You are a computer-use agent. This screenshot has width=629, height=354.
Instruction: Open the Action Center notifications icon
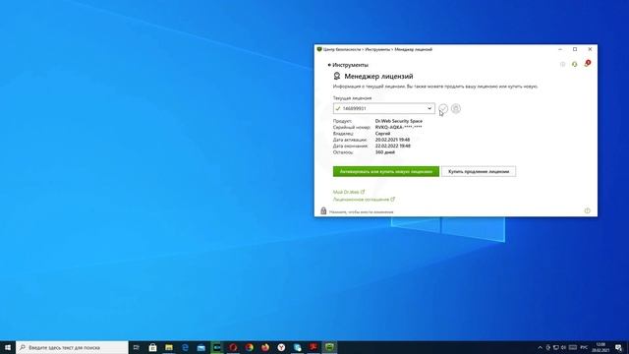618,347
